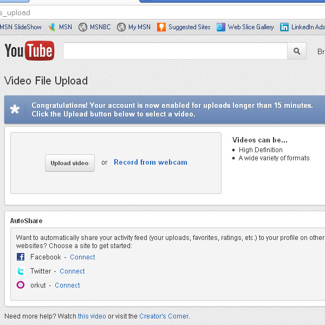Open the MSN bookmark label
Screen dimensions: 325x325
(x=66, y=27)
